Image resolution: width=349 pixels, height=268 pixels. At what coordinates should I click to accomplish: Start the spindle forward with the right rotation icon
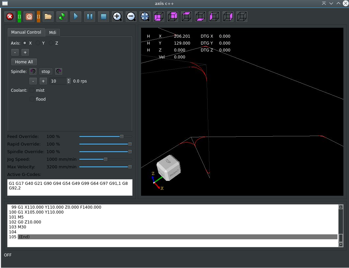pyautogui.click(x=59, y=71)
